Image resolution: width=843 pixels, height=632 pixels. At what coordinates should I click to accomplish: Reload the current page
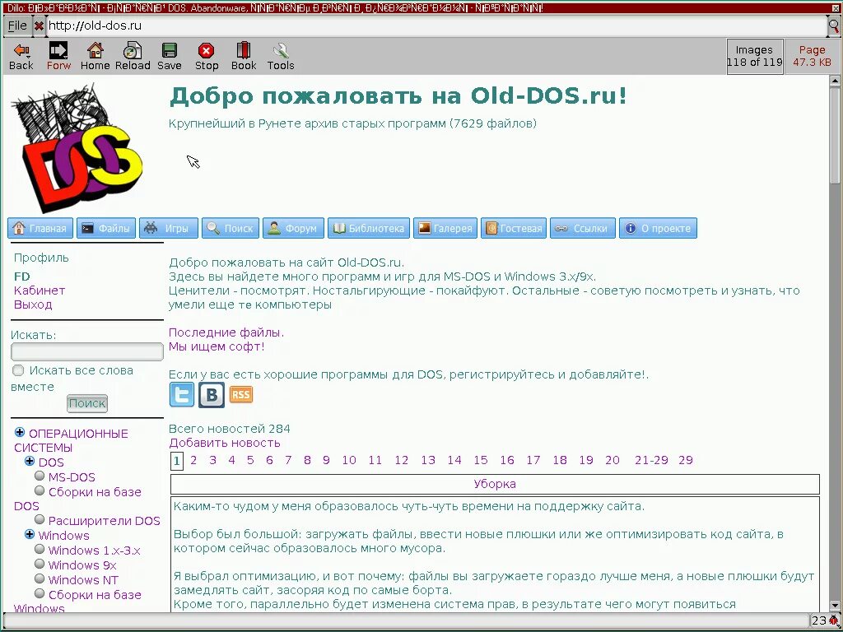pyautogui.click(x=133, y=56)
